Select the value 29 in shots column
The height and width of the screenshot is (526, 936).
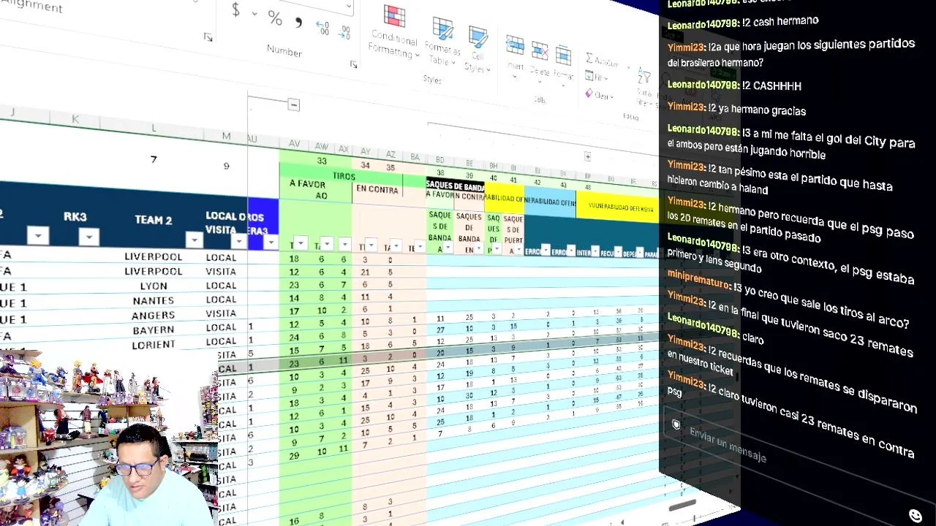coord(294,455)
